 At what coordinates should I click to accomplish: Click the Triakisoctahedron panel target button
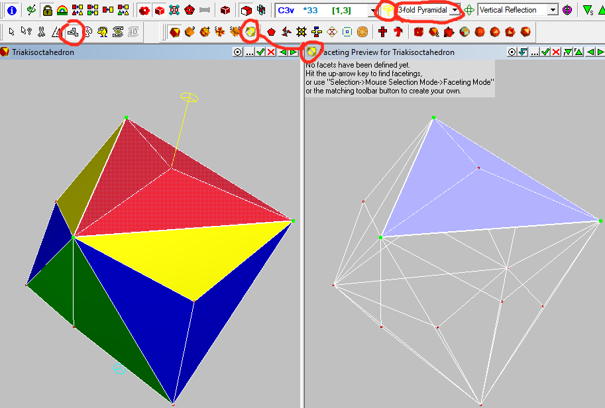pos(238,52)
